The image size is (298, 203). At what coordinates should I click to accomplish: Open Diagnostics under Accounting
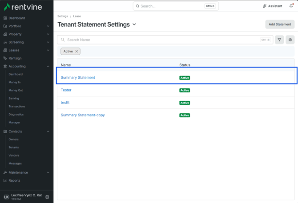click(16, 115)
